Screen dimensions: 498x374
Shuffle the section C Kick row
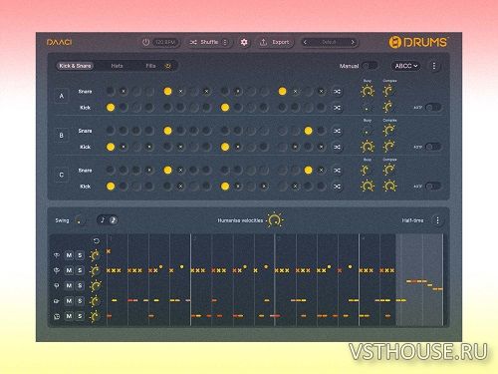click(337, 187)
